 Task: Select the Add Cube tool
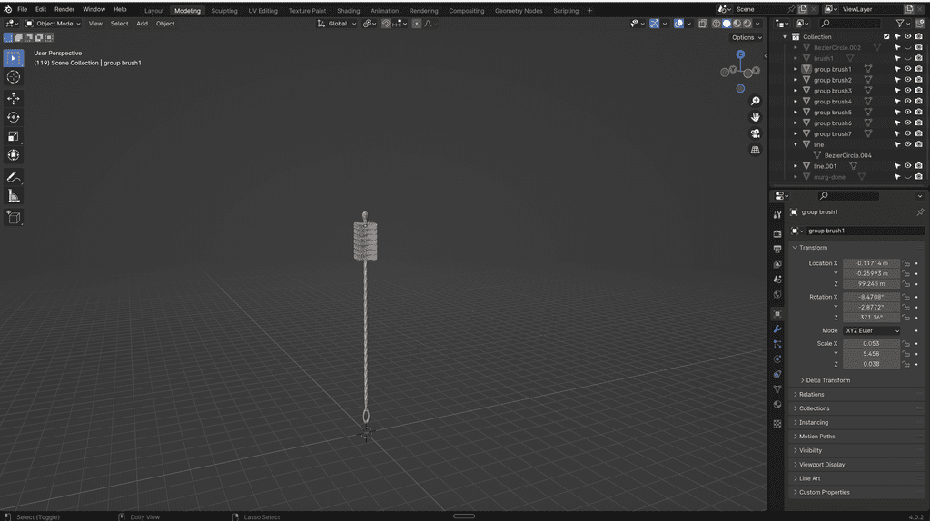coord(14,218)
